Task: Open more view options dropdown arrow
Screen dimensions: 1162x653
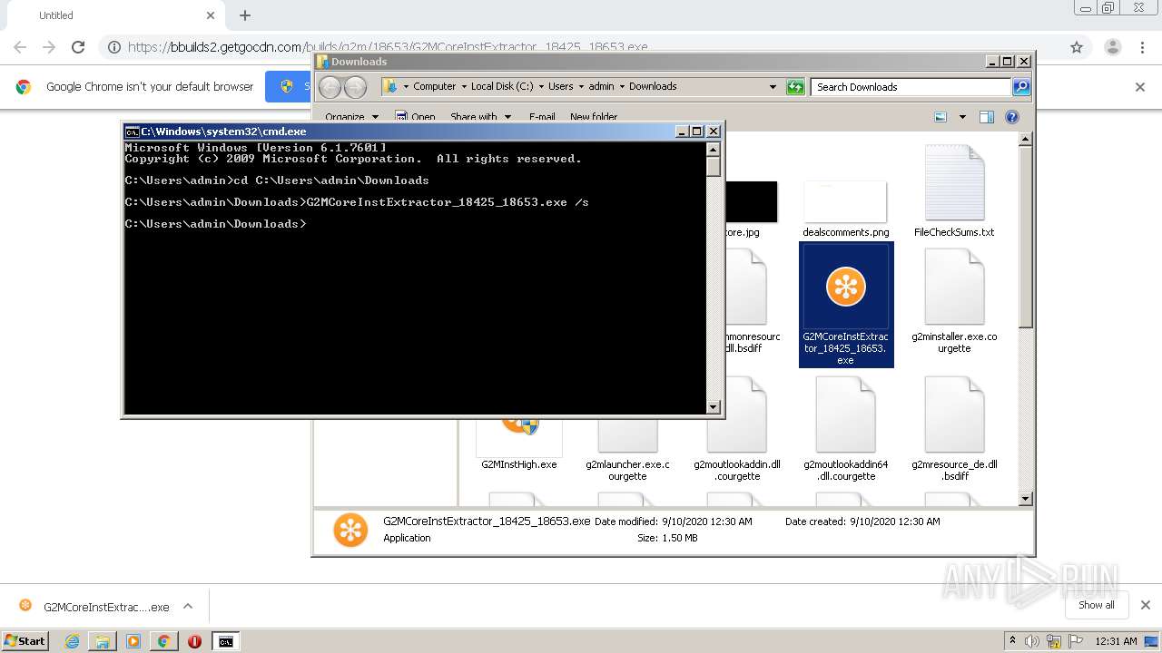Action: tap(962, 117)
